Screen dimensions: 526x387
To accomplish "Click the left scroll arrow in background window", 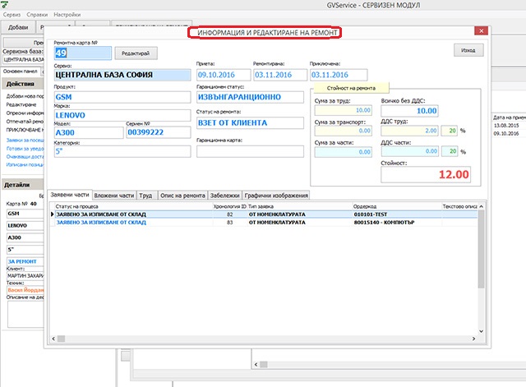I will click(x=256, y=364).
